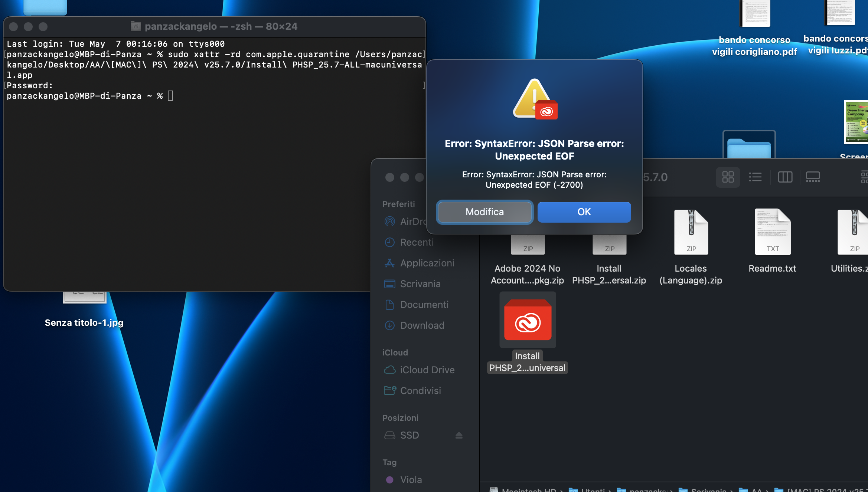Click Scrivania in the Finder path bar
This screenshot has width=868, height=492.
(702, 490)
